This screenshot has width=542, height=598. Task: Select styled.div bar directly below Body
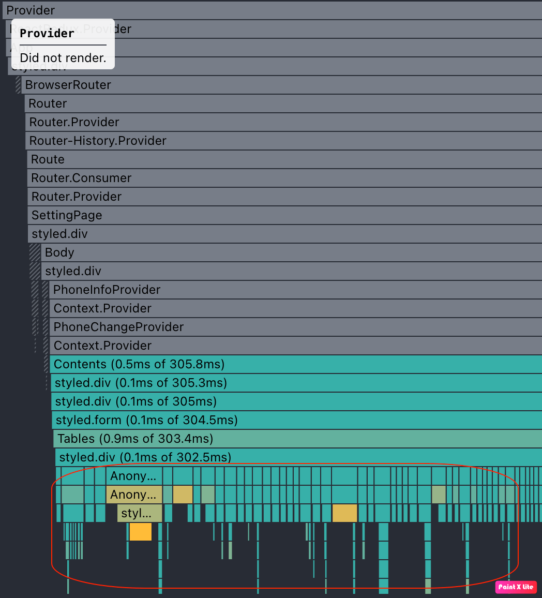click(292, 271)
